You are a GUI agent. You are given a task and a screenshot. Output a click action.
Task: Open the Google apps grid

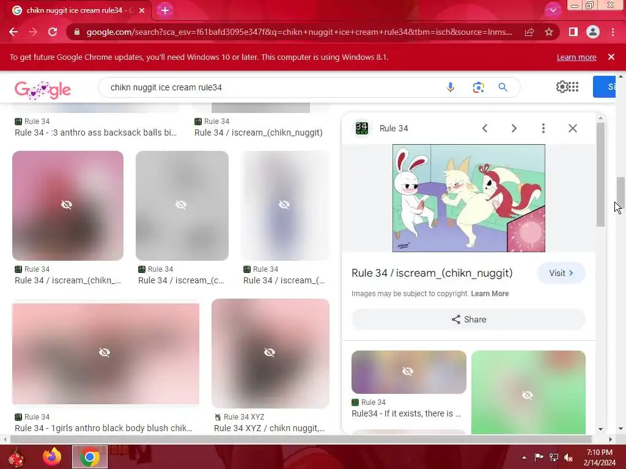point(573,87)
